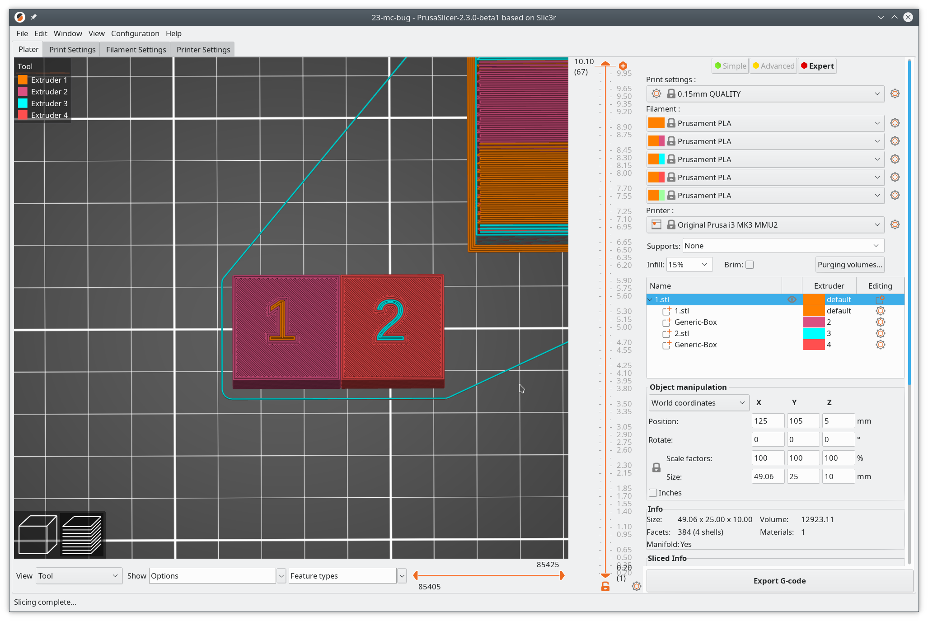Edit fifth Prusament PLA filament preset gear
The width and height of the screenshot is (928, 621).
click(x=895, y=195)
